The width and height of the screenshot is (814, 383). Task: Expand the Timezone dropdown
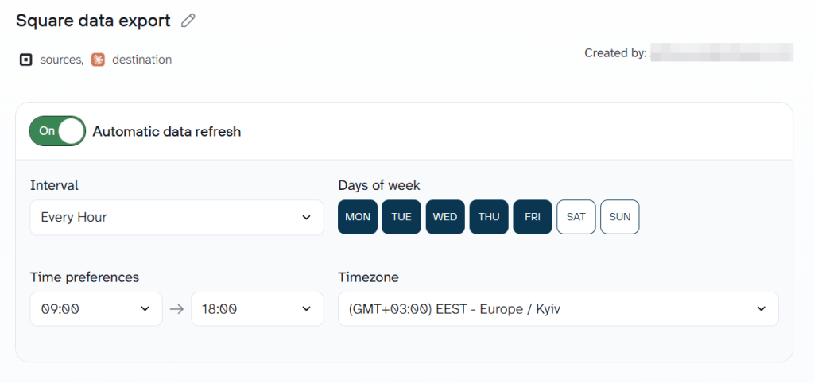coord(558,309)
